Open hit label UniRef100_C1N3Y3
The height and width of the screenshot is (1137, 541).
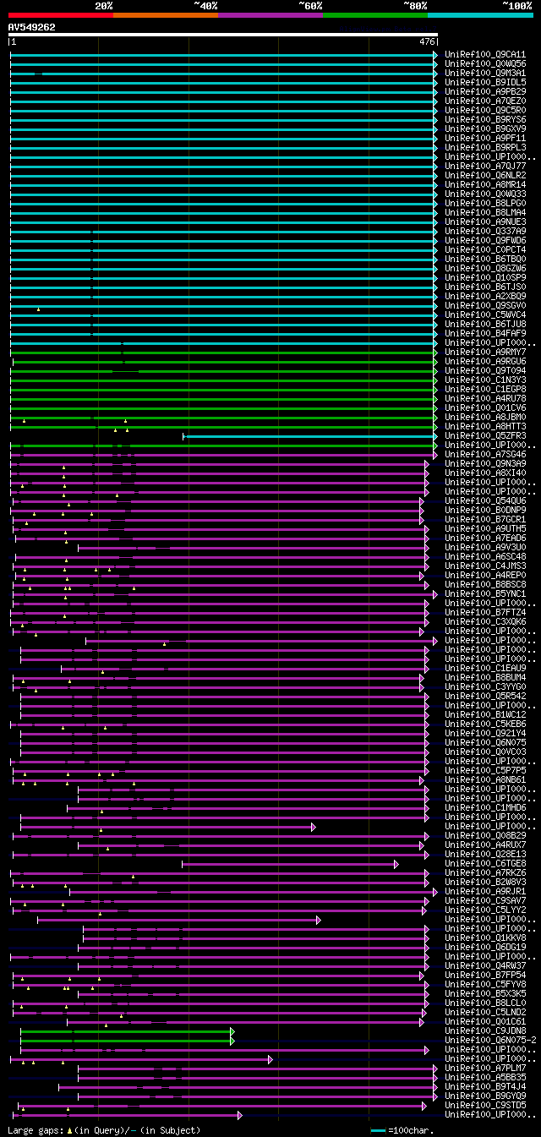[x=485, y=380]
